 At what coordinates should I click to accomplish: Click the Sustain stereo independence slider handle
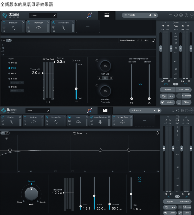click(149, 98)
